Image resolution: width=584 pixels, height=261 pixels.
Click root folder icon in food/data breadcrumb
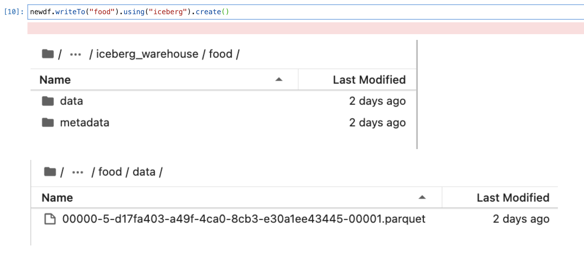tap(50, 172)
